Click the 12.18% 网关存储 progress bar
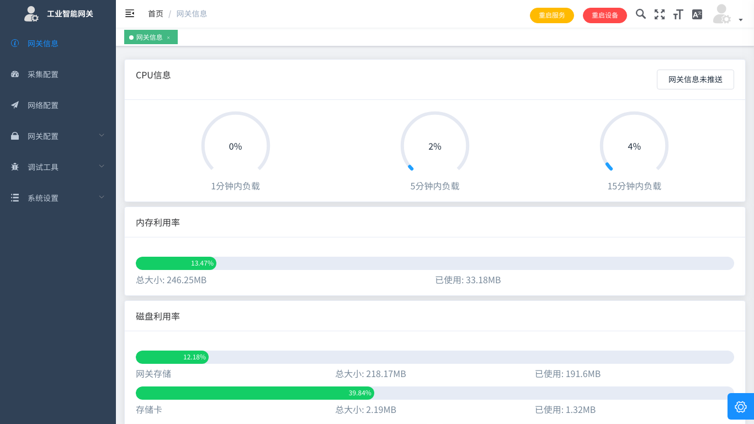The width and height of the screenshot is (754, 424). tap(435, 357)
